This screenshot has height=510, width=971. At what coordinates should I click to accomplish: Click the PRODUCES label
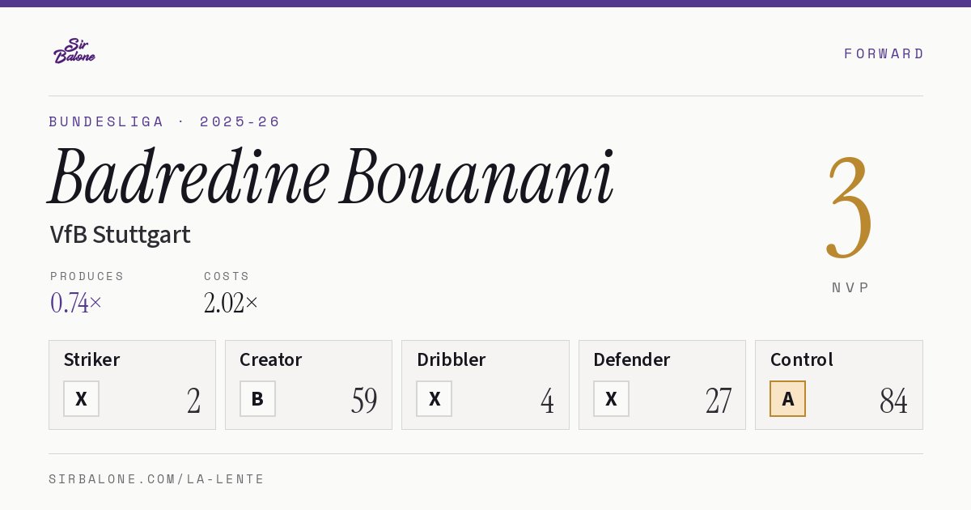point(87,276)
